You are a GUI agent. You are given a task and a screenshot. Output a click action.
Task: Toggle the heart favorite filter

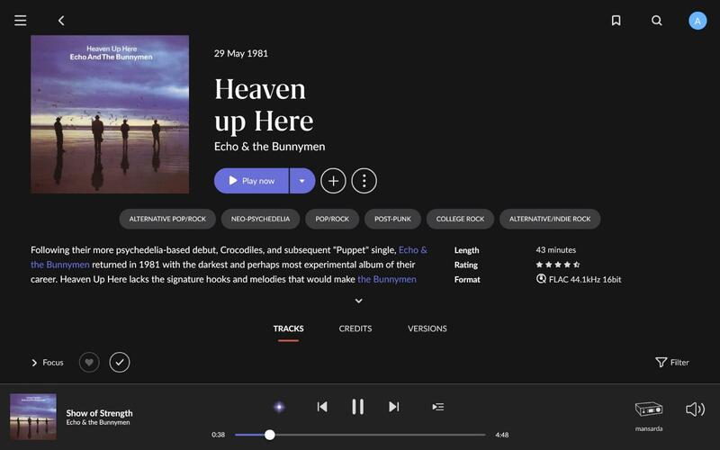(89, 362)
